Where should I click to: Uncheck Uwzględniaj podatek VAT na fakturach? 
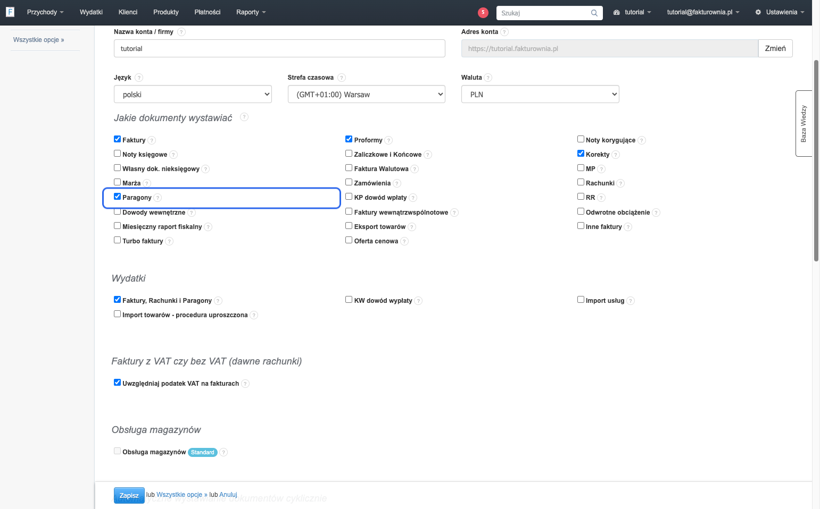tap(118, 383)
